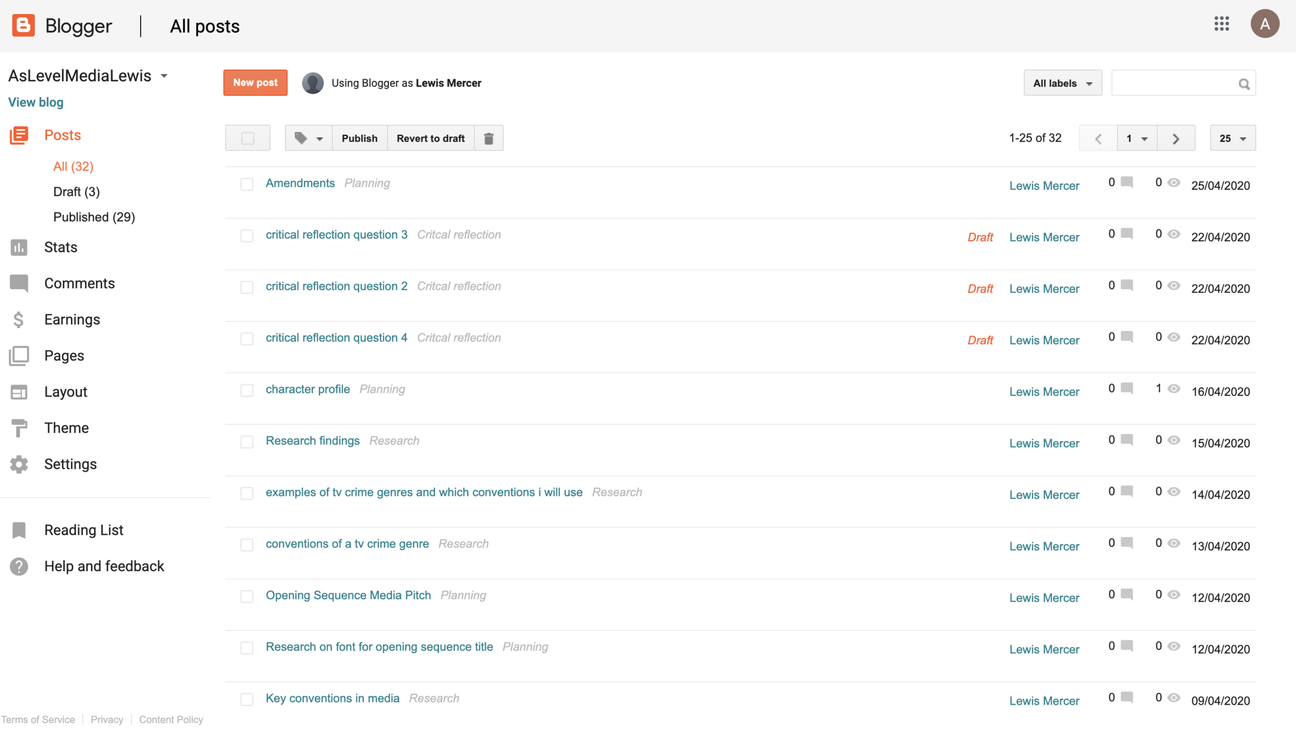Check the character profile post checkbox

247,390
